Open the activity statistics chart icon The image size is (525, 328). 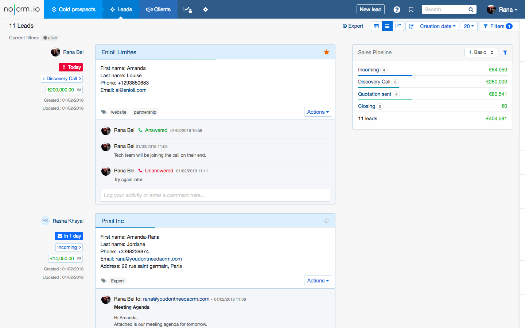187,9
